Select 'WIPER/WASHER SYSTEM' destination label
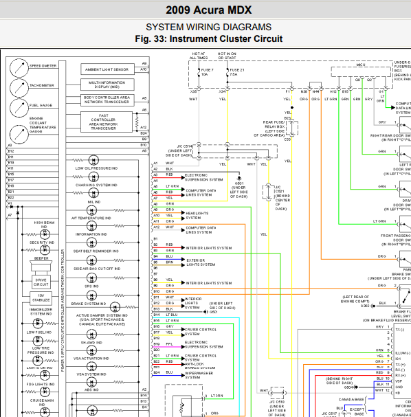411x417 pixels. point(199,375)
